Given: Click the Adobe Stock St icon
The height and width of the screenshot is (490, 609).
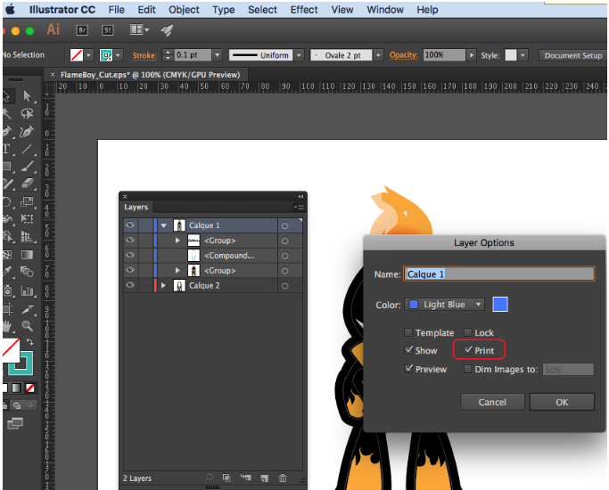Looking at the screenshot, I should 108,29.
